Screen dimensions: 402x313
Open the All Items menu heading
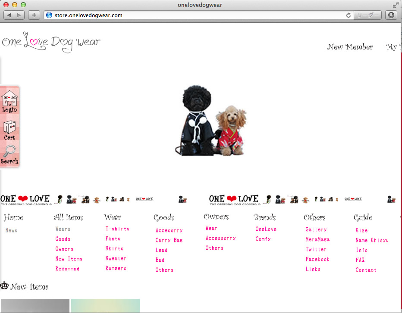click(69, 217)
